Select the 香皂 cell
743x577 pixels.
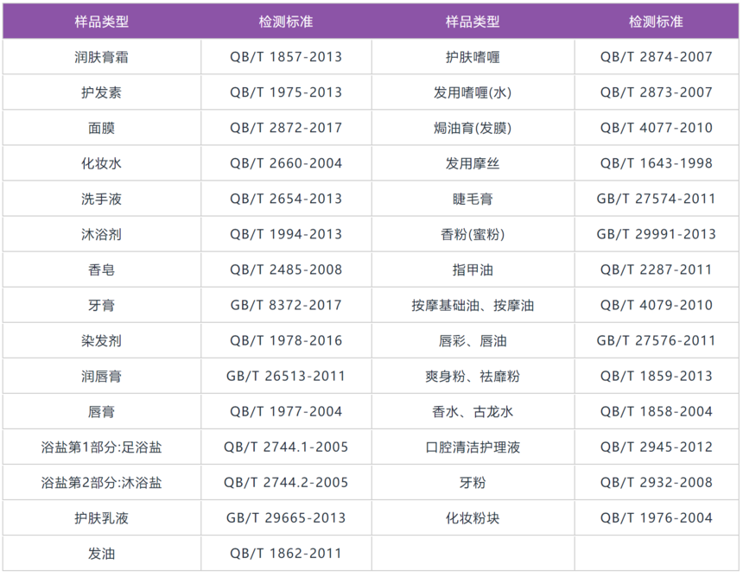tap(101, 269)
